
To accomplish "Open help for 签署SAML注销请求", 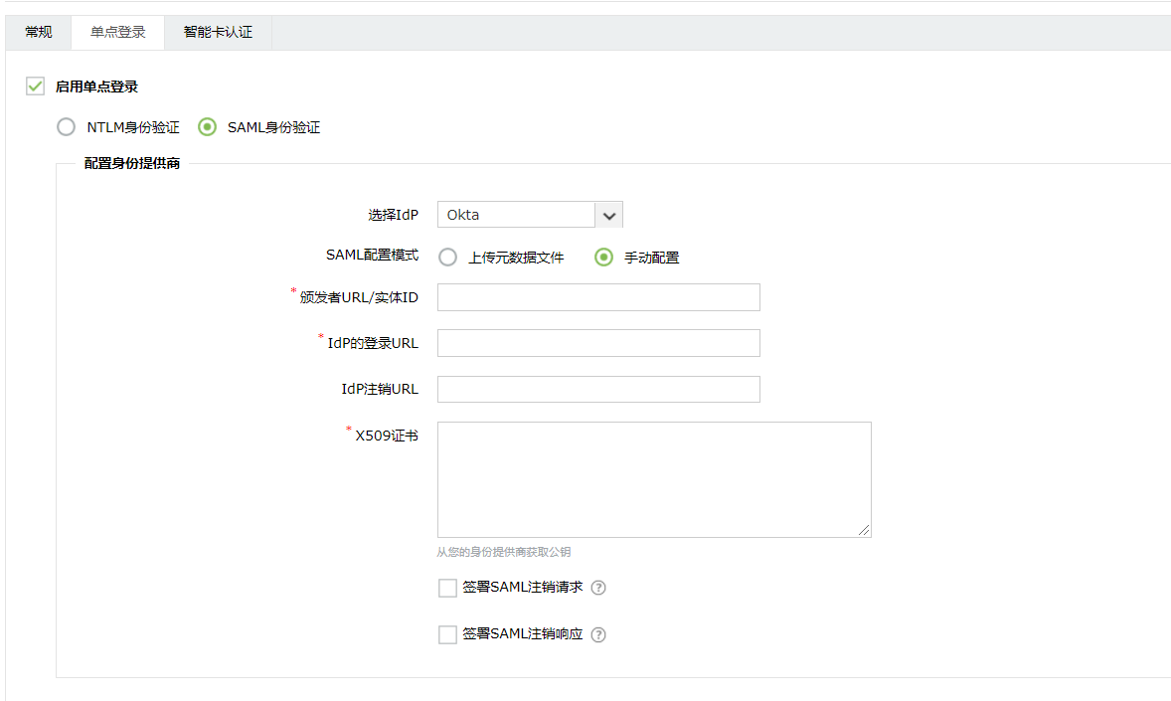I will (x=597, y=588).
